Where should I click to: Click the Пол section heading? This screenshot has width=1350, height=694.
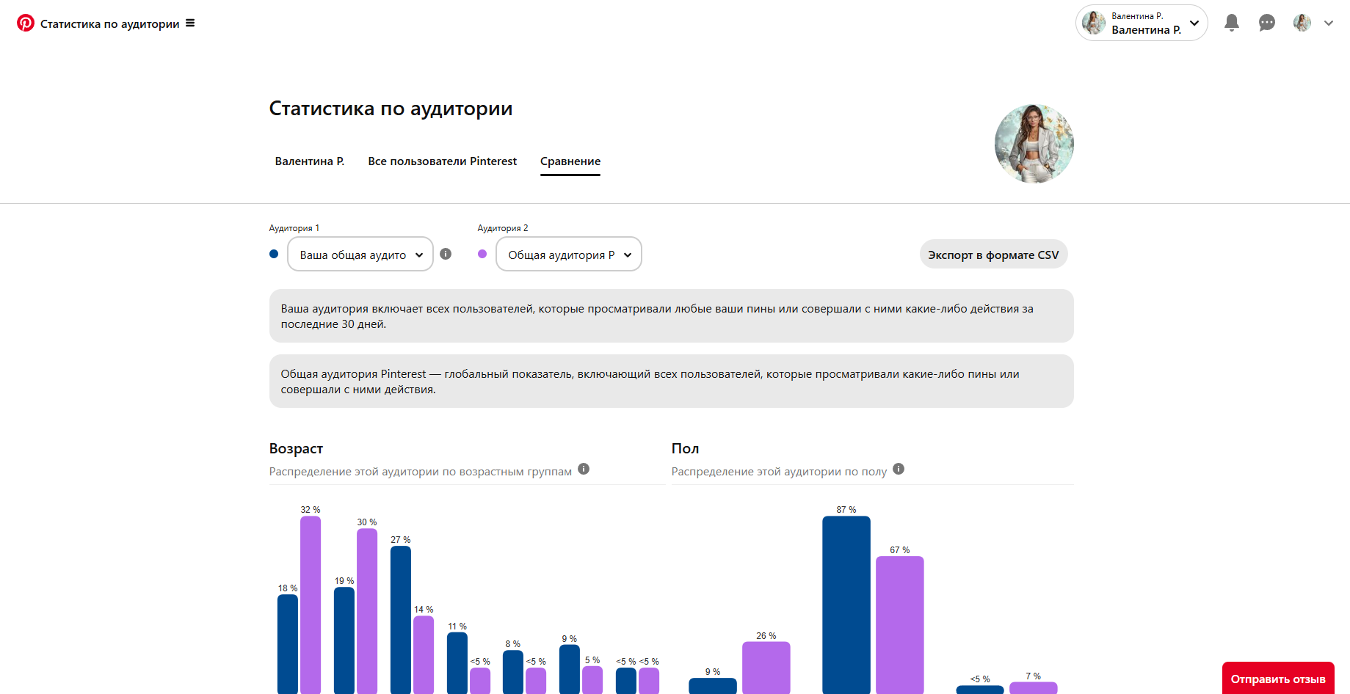click(x=685, y=448)
